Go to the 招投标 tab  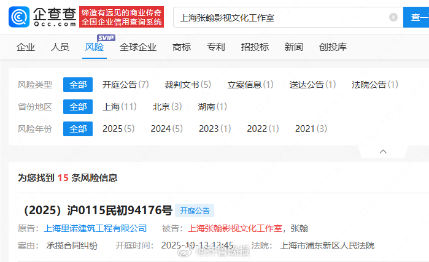[255, 47]
